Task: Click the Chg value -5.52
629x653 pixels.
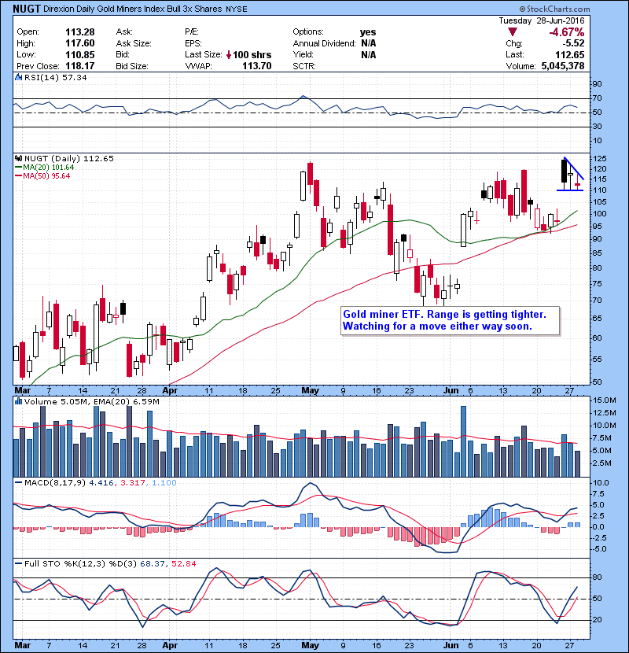Action: click(573, 43)
